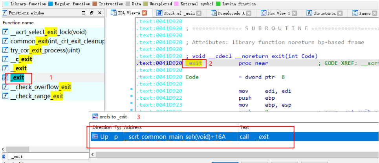Switch to IDA View-A tab

tap(129, 13)
